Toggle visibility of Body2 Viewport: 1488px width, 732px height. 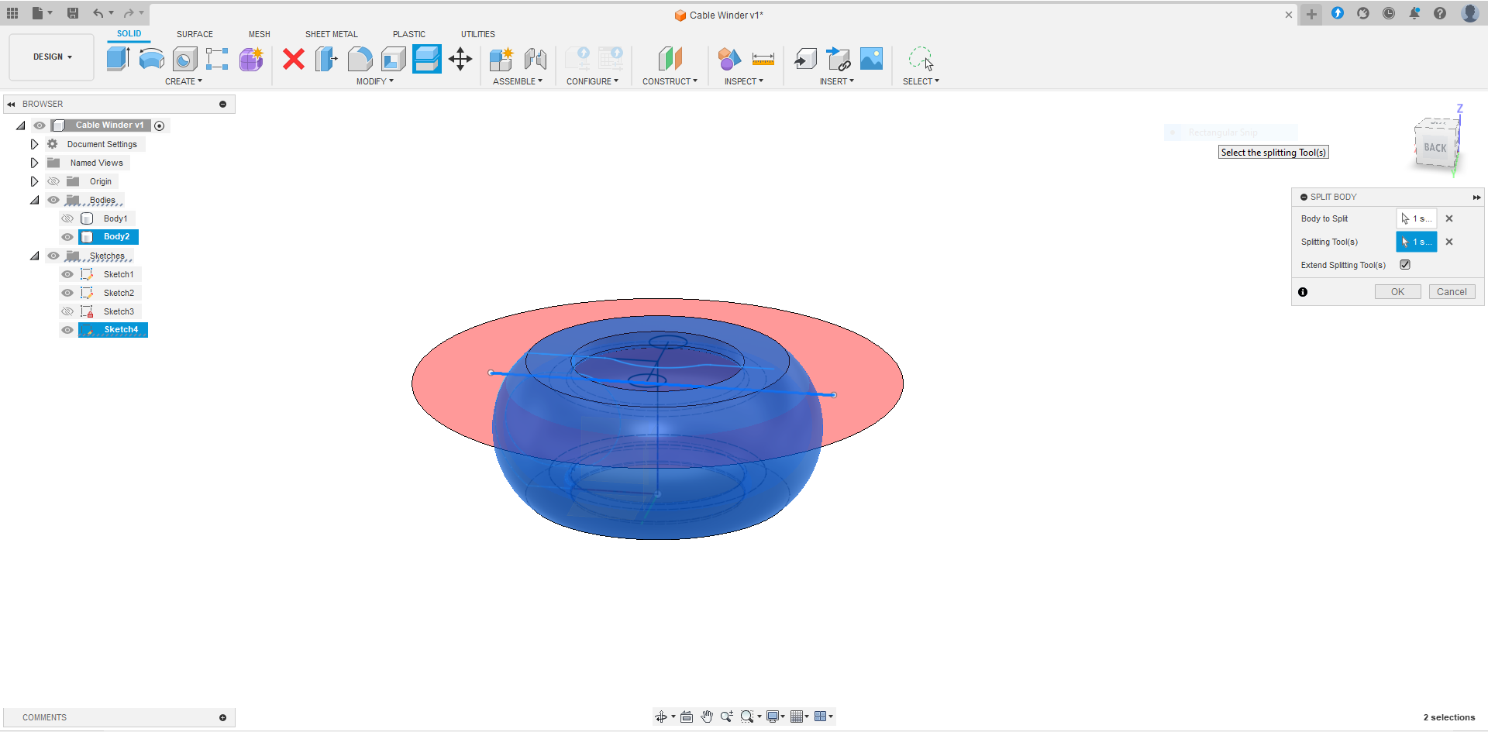(x=67, y=237)
